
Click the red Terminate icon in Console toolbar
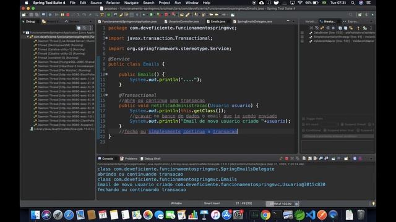point(286,158)
